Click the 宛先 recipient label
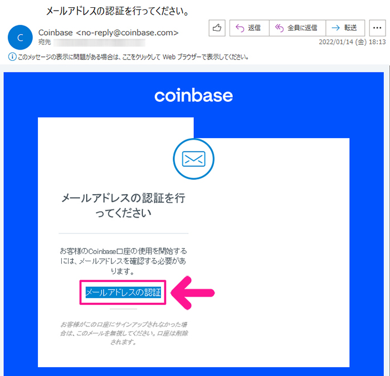Image resolution: width=390 pixels, height=376 pixels. coord(45,42)
